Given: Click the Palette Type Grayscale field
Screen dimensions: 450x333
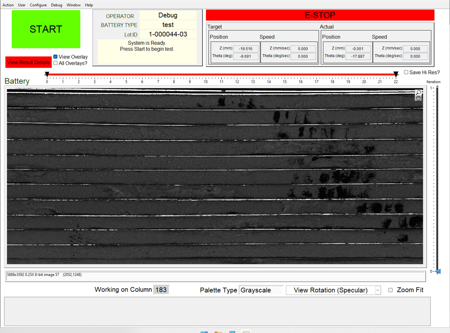Looking at the screenshot, I should pos(261,290).
